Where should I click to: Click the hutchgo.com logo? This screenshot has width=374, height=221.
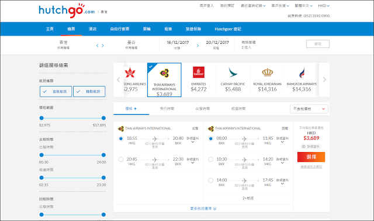67,11
